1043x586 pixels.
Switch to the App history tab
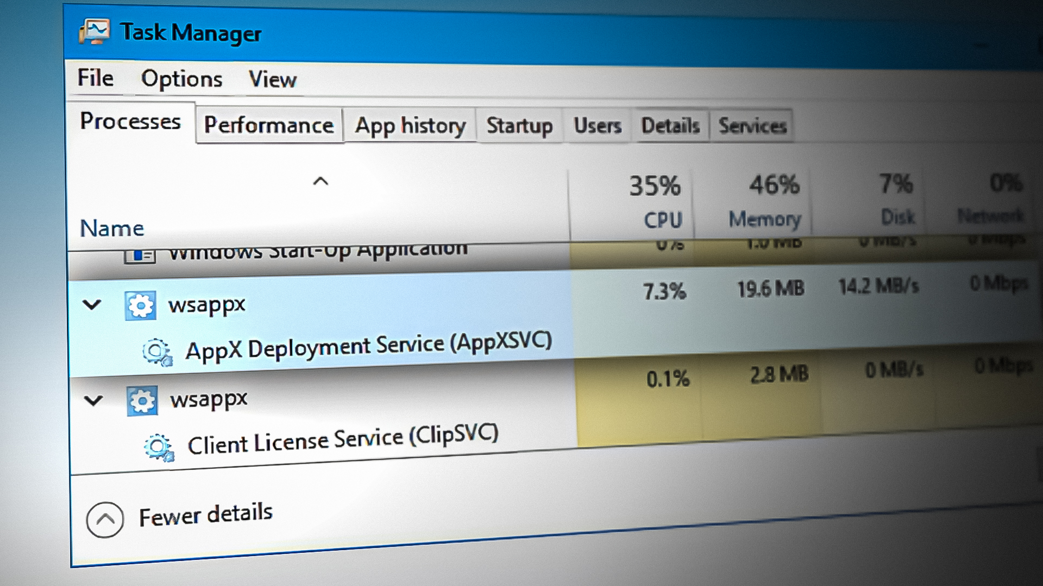[x=410, y=126]
